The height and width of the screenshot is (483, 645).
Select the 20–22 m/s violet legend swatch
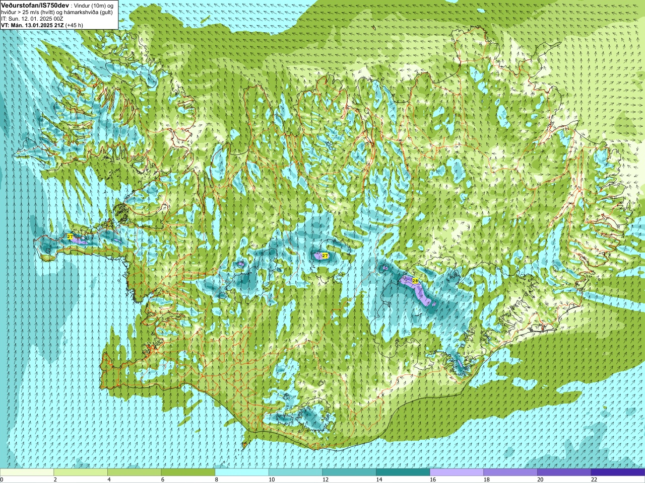[x=564, y=472]
